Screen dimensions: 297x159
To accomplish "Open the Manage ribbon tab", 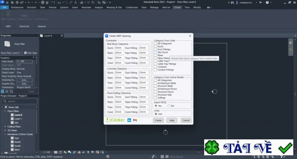I will [x=154, y=7].
